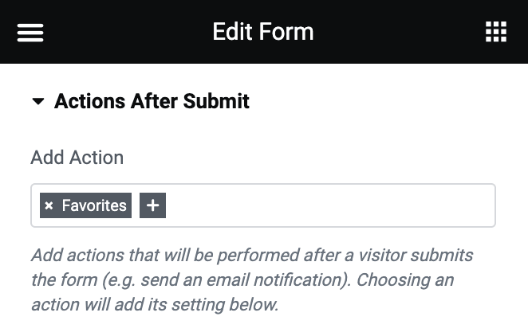Click the black Edit Form header bar
528x336 pixels.
pyautogui.click(x=264, y=32)
